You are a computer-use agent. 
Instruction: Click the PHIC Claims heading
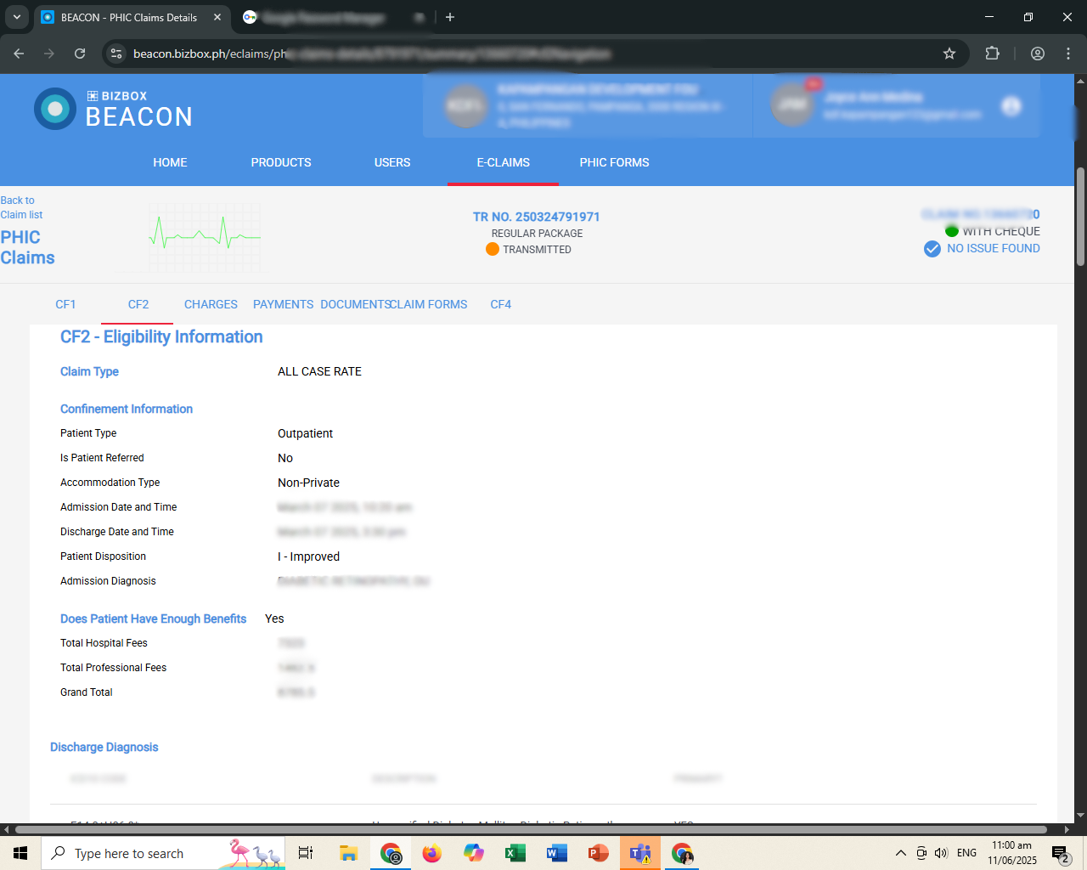(27, 247)
